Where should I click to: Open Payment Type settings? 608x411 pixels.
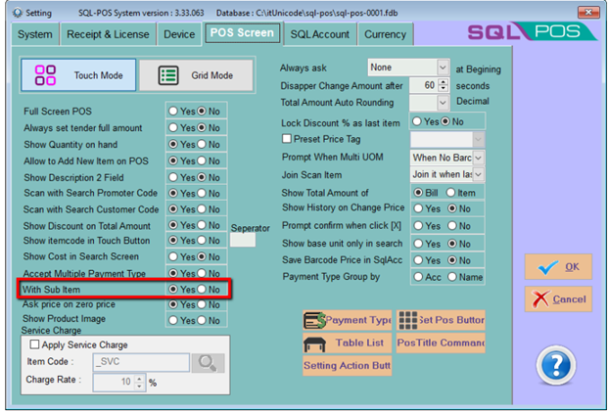click(348, 321)
